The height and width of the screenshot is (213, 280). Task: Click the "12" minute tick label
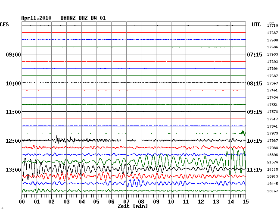tap(201, 202)
